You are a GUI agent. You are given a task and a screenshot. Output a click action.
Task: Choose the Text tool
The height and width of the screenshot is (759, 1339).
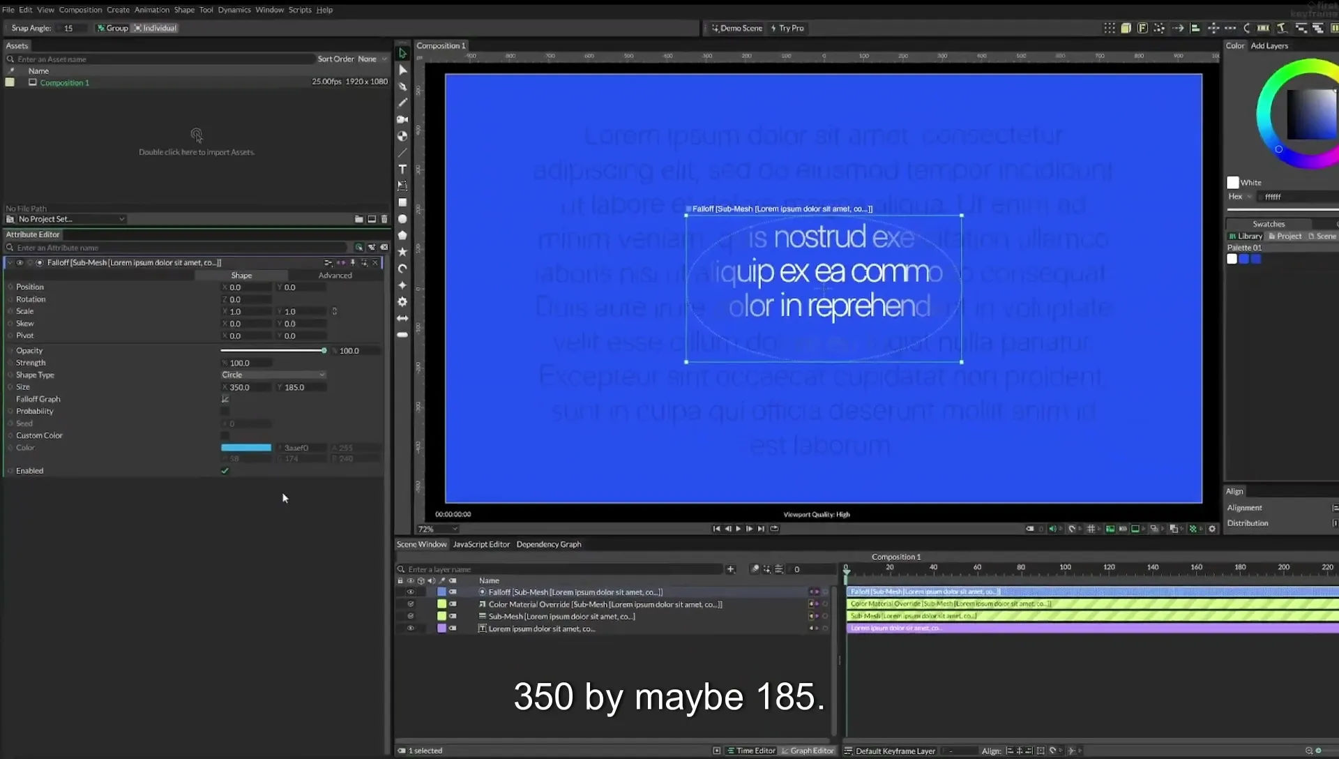click(402, 170)
